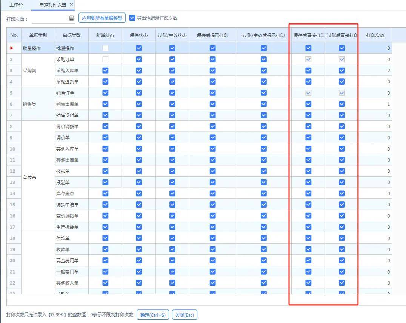Viewport: 406px width, 323px height.
Task: Click the 确定(Ctrl+S) button
Action: pyautogui.click(x=152, y=314)
